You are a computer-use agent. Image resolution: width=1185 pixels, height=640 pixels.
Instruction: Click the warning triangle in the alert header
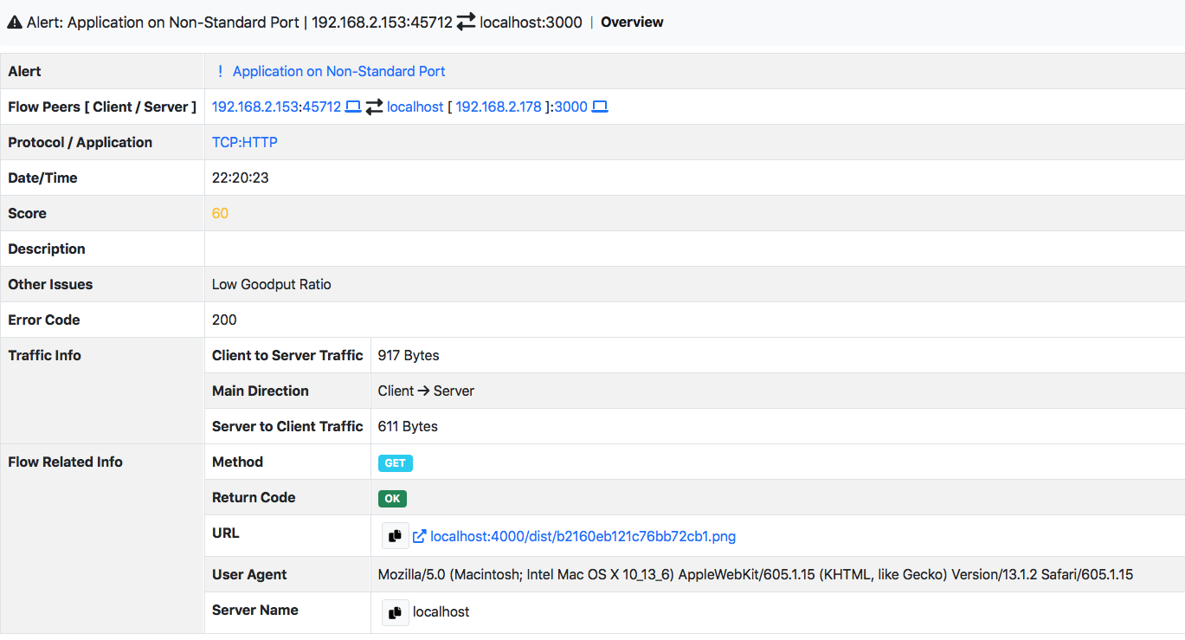pyautogui.click(x=14, y=21)
